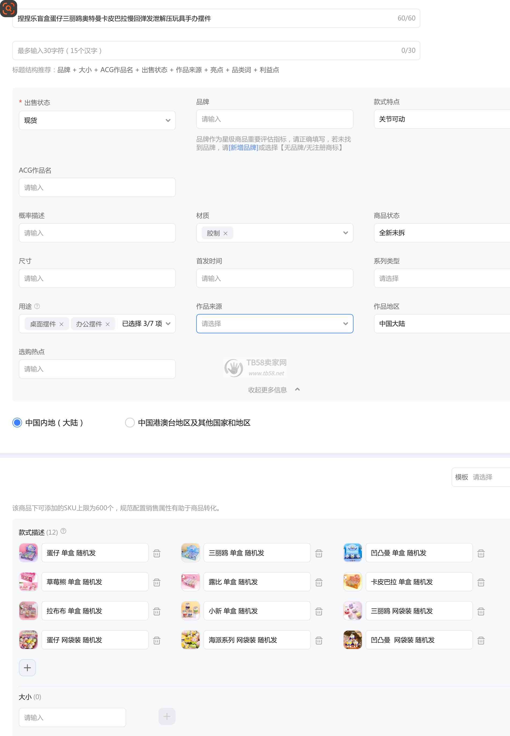Remove the 卡皮巴拉 单盒 随机发 variant
Screen dimensions: 510x736
click(x=480, y=583)
